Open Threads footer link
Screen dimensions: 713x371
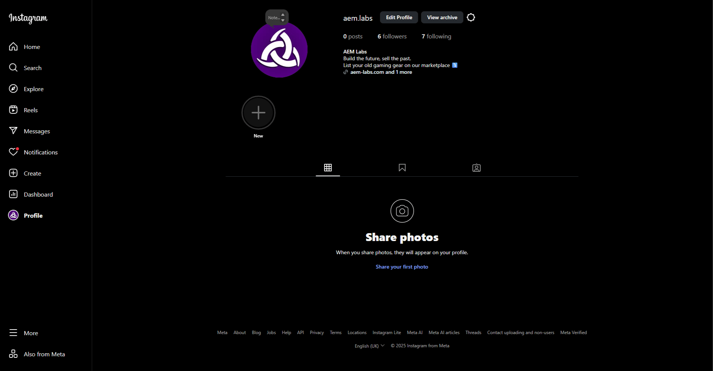tap(473, 333)
